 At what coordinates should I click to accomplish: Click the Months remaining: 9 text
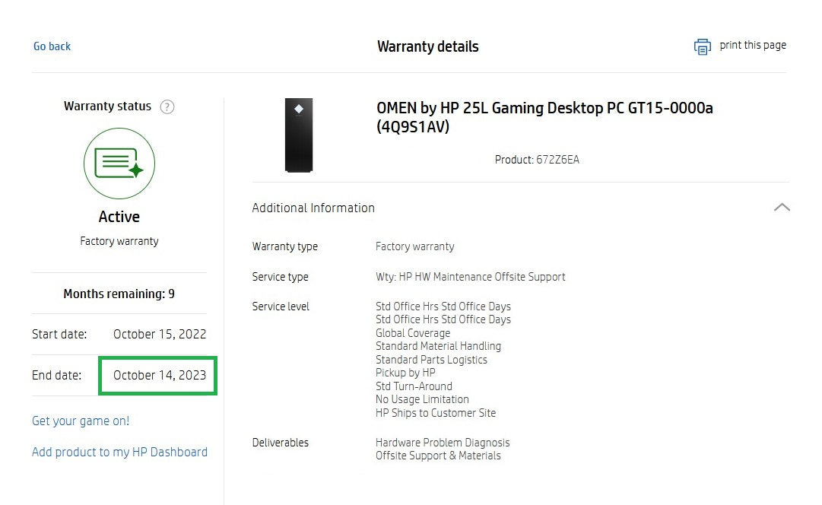coord(119,294)
